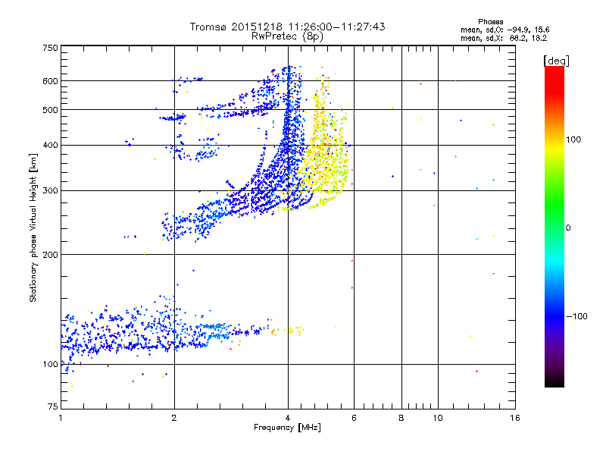The height and width of the screenshot is (455, 606).
Task: Click the y-axis label "600"
Action: pyautogui.click(x=50, y=81)
